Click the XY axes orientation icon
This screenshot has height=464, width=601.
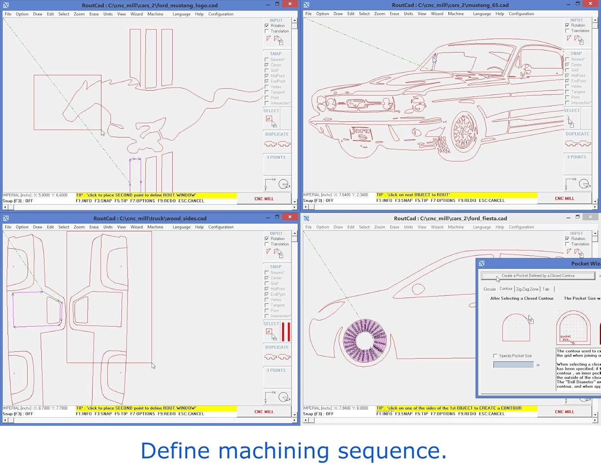coord(269,184)
